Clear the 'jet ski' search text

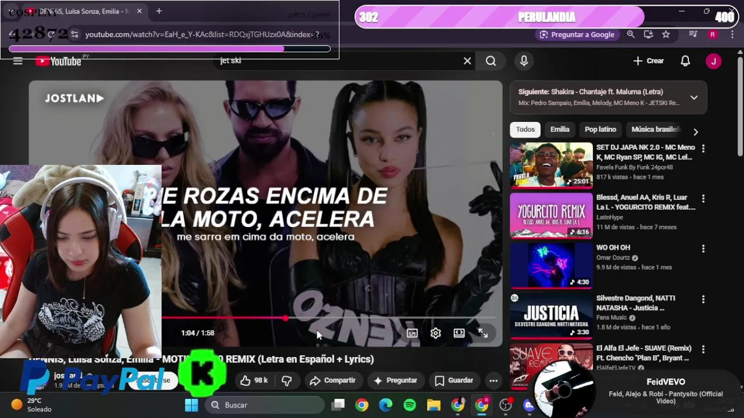(x=467, y=61)
